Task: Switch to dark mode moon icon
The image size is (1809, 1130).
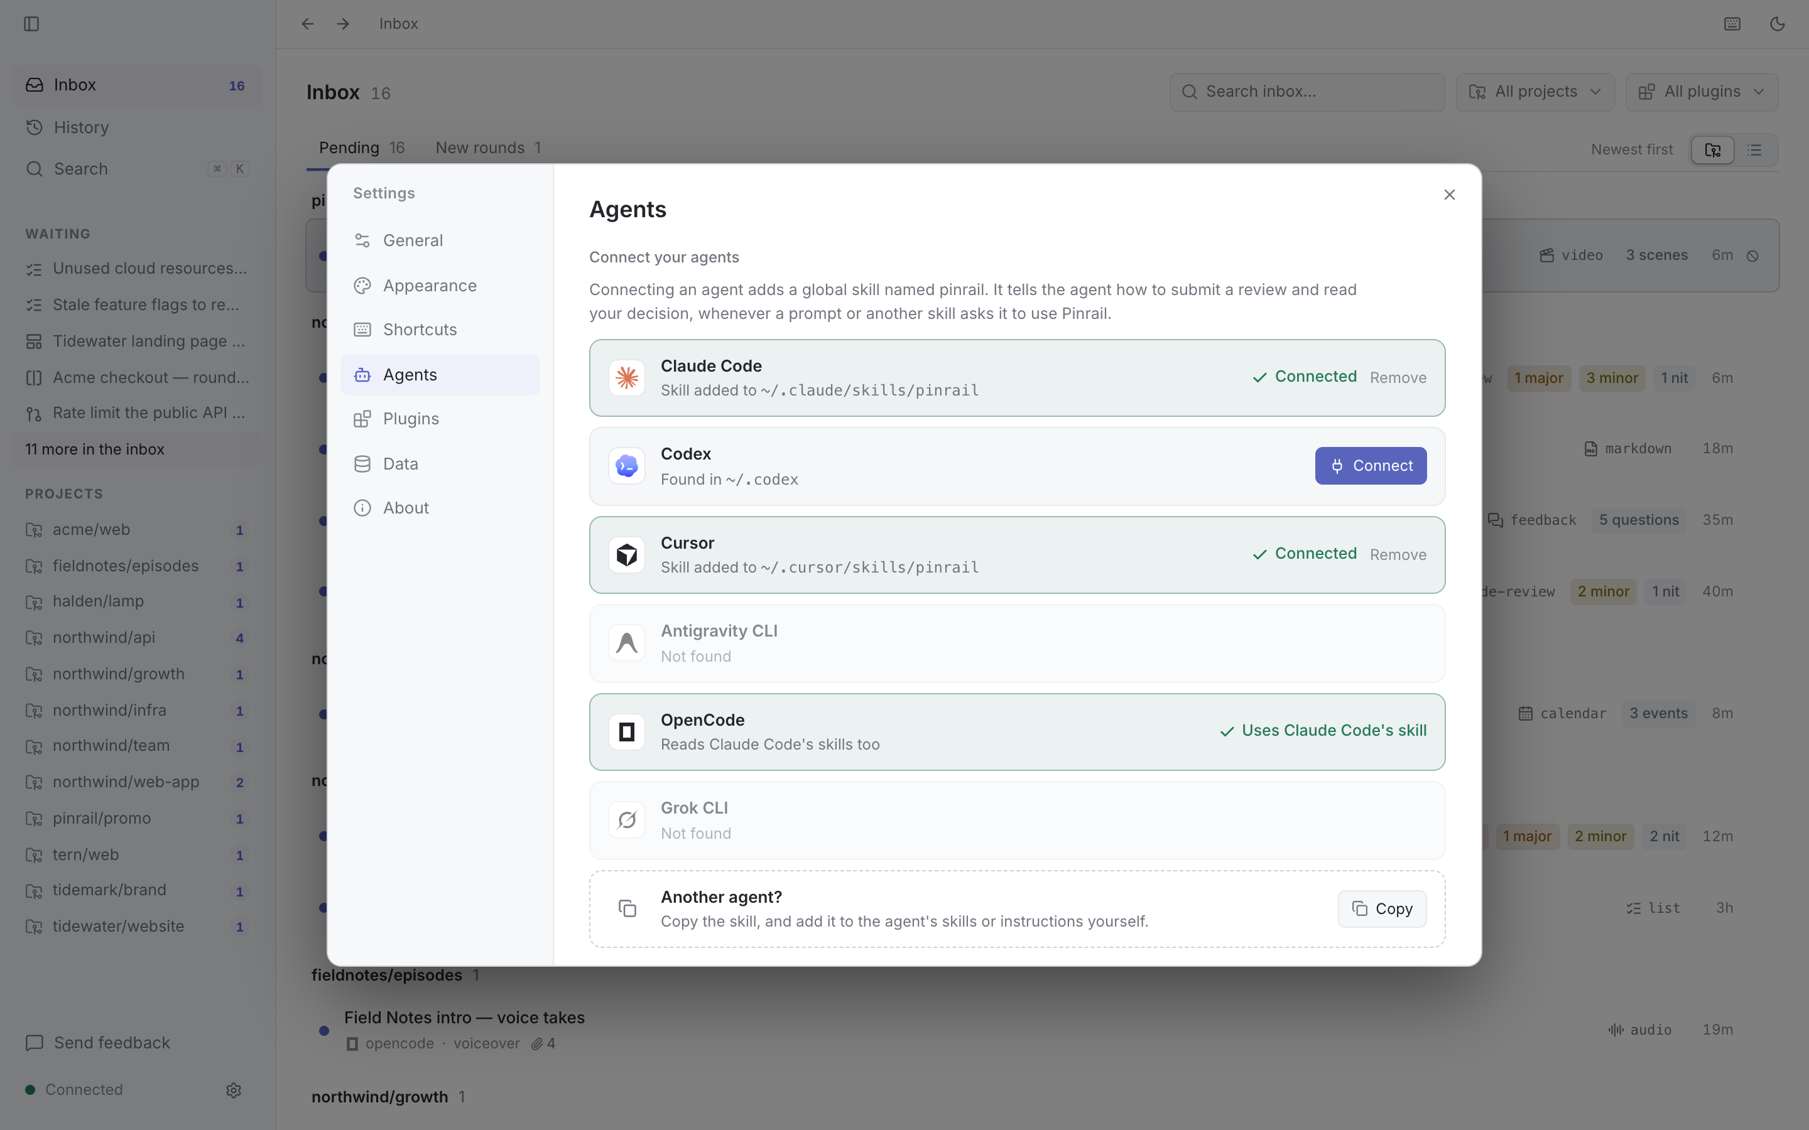Action: coord(1778,24)
